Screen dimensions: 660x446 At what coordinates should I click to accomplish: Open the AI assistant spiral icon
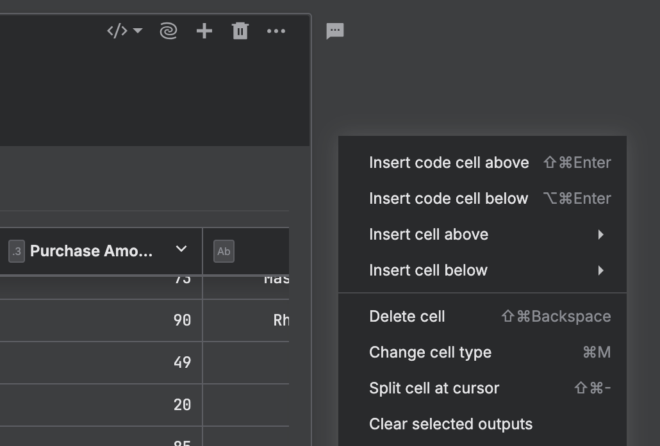pos(169,31)
